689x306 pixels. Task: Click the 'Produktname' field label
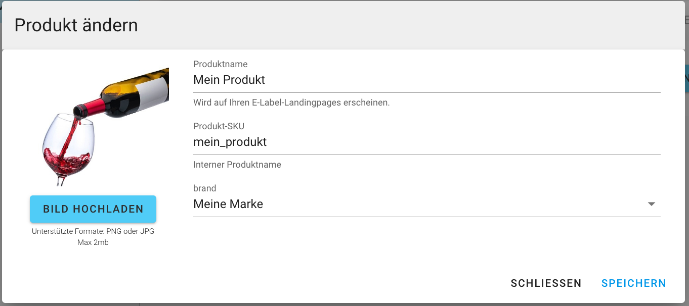[x=220, y=64]
